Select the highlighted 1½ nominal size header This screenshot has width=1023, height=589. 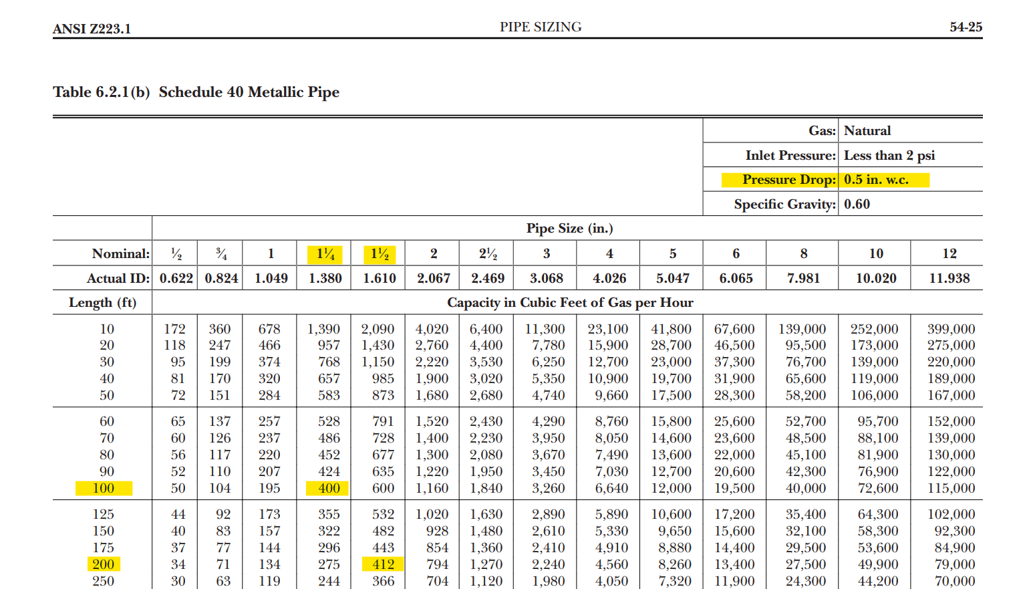point(380,254)
